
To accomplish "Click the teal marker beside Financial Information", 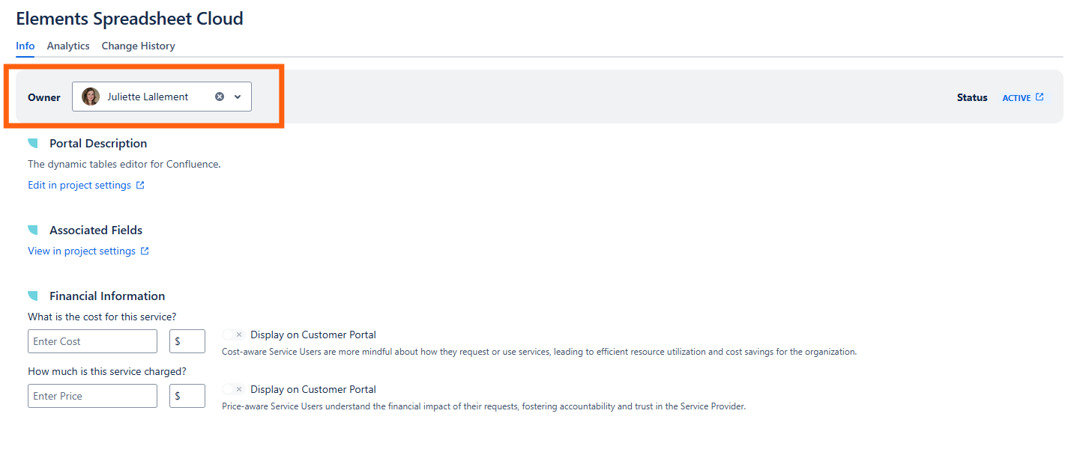I will click(33, 296).
